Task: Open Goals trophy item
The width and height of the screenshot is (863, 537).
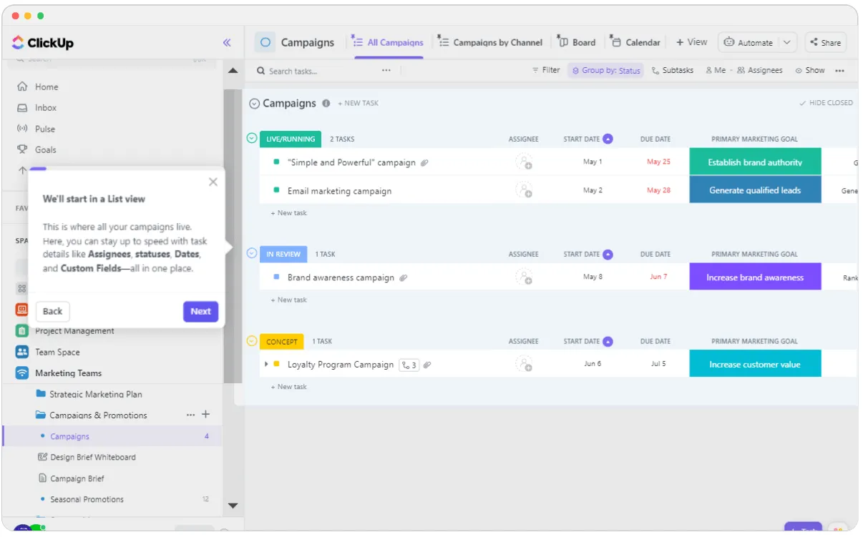Action: click(45, 149)
